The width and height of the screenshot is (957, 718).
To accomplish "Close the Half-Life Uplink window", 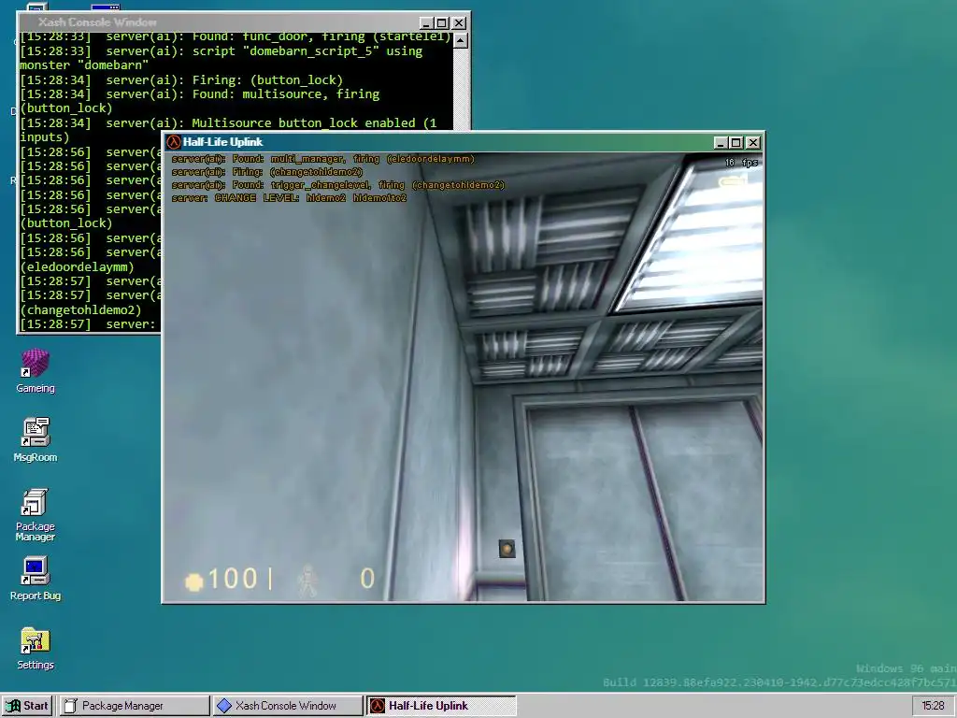I will click(753, 143).
